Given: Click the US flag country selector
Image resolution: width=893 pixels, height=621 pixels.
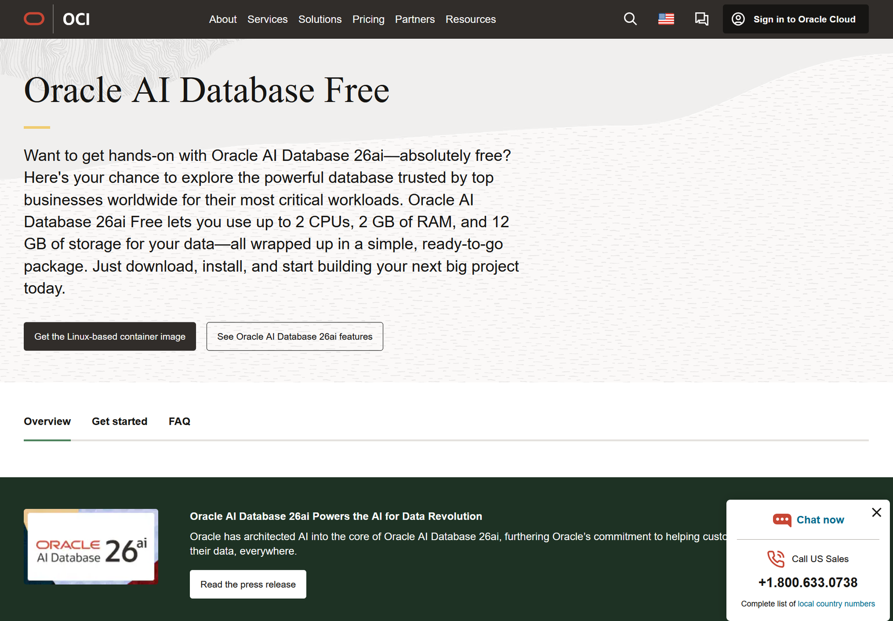Looking at the screenshot, I should point(666,19).
